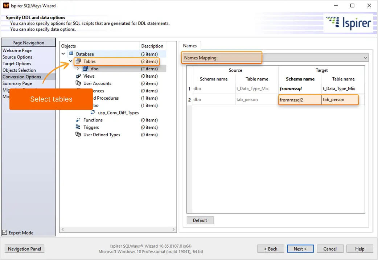Go to Welcome Page in navigation
This screenshot has width=378, height=260.
(17, 50)
